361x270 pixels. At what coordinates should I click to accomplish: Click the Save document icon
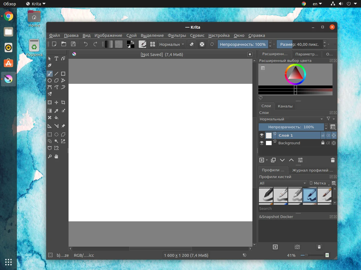pyautogui.click(x=73, y=44)
